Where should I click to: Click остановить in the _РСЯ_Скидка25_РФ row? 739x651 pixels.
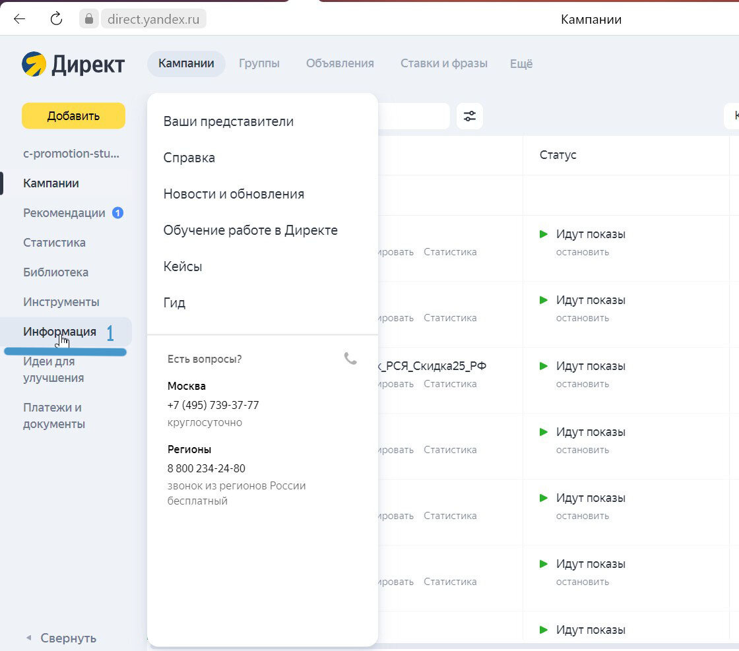[x=583, y=384]
